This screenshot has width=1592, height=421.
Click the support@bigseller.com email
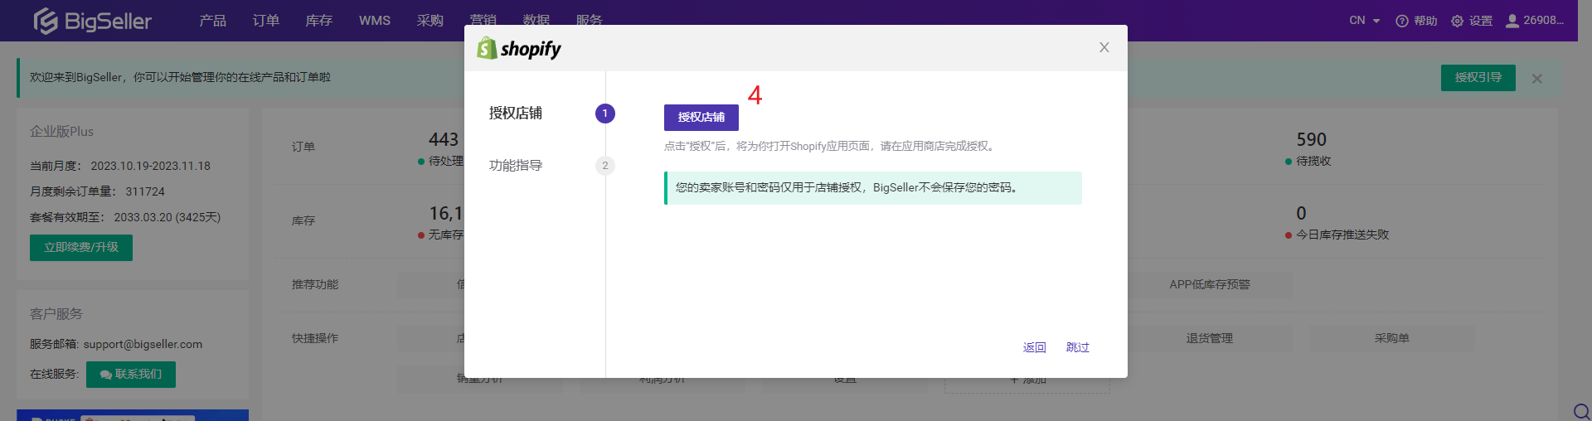143,344
